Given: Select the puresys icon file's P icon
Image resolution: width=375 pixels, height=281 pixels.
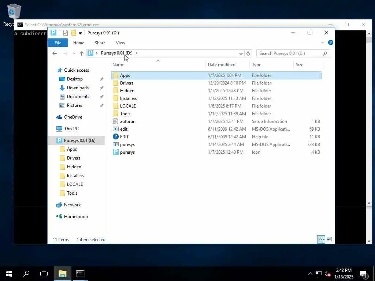Looking at the screenshot, I should pyautogui.click(x=116, y=152).
